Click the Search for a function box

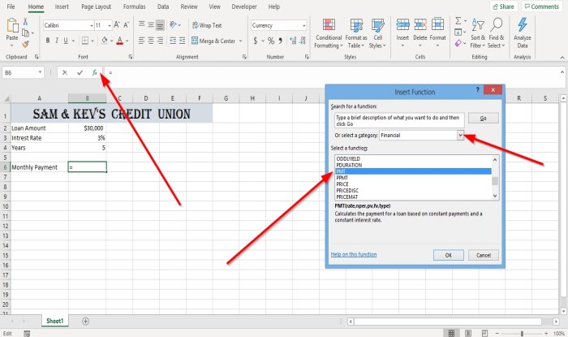398,121
